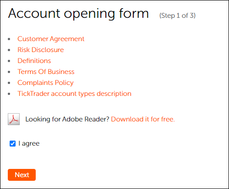The image size is (229, 189).
Task: View the Definitions document
Action: click(34, 61)
